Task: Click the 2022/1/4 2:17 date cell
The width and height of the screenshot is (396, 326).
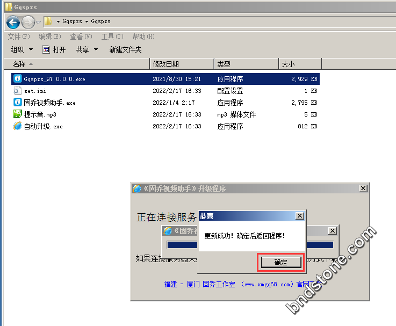Action: pos(174,103)
